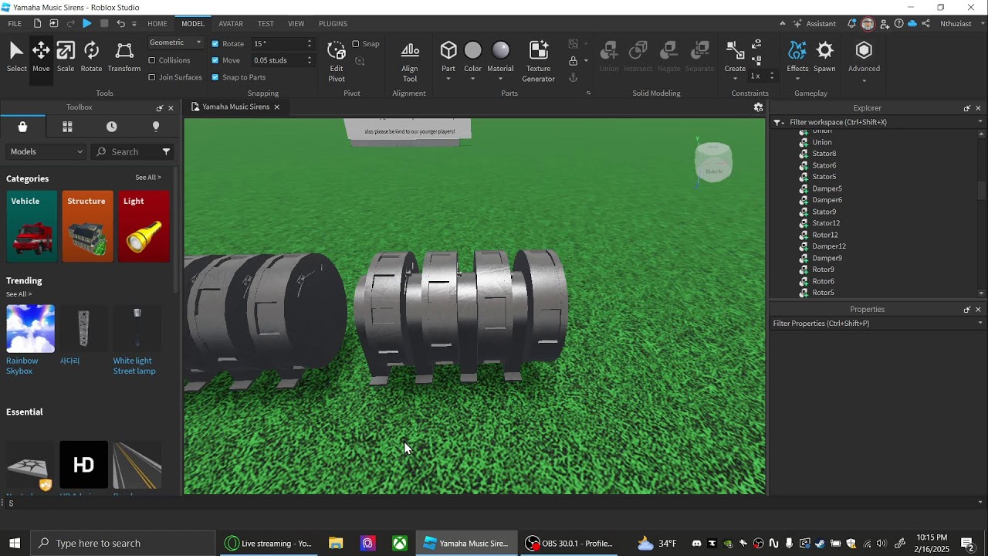
Task: Add a Spawn location
Action: tap(824, 56)
